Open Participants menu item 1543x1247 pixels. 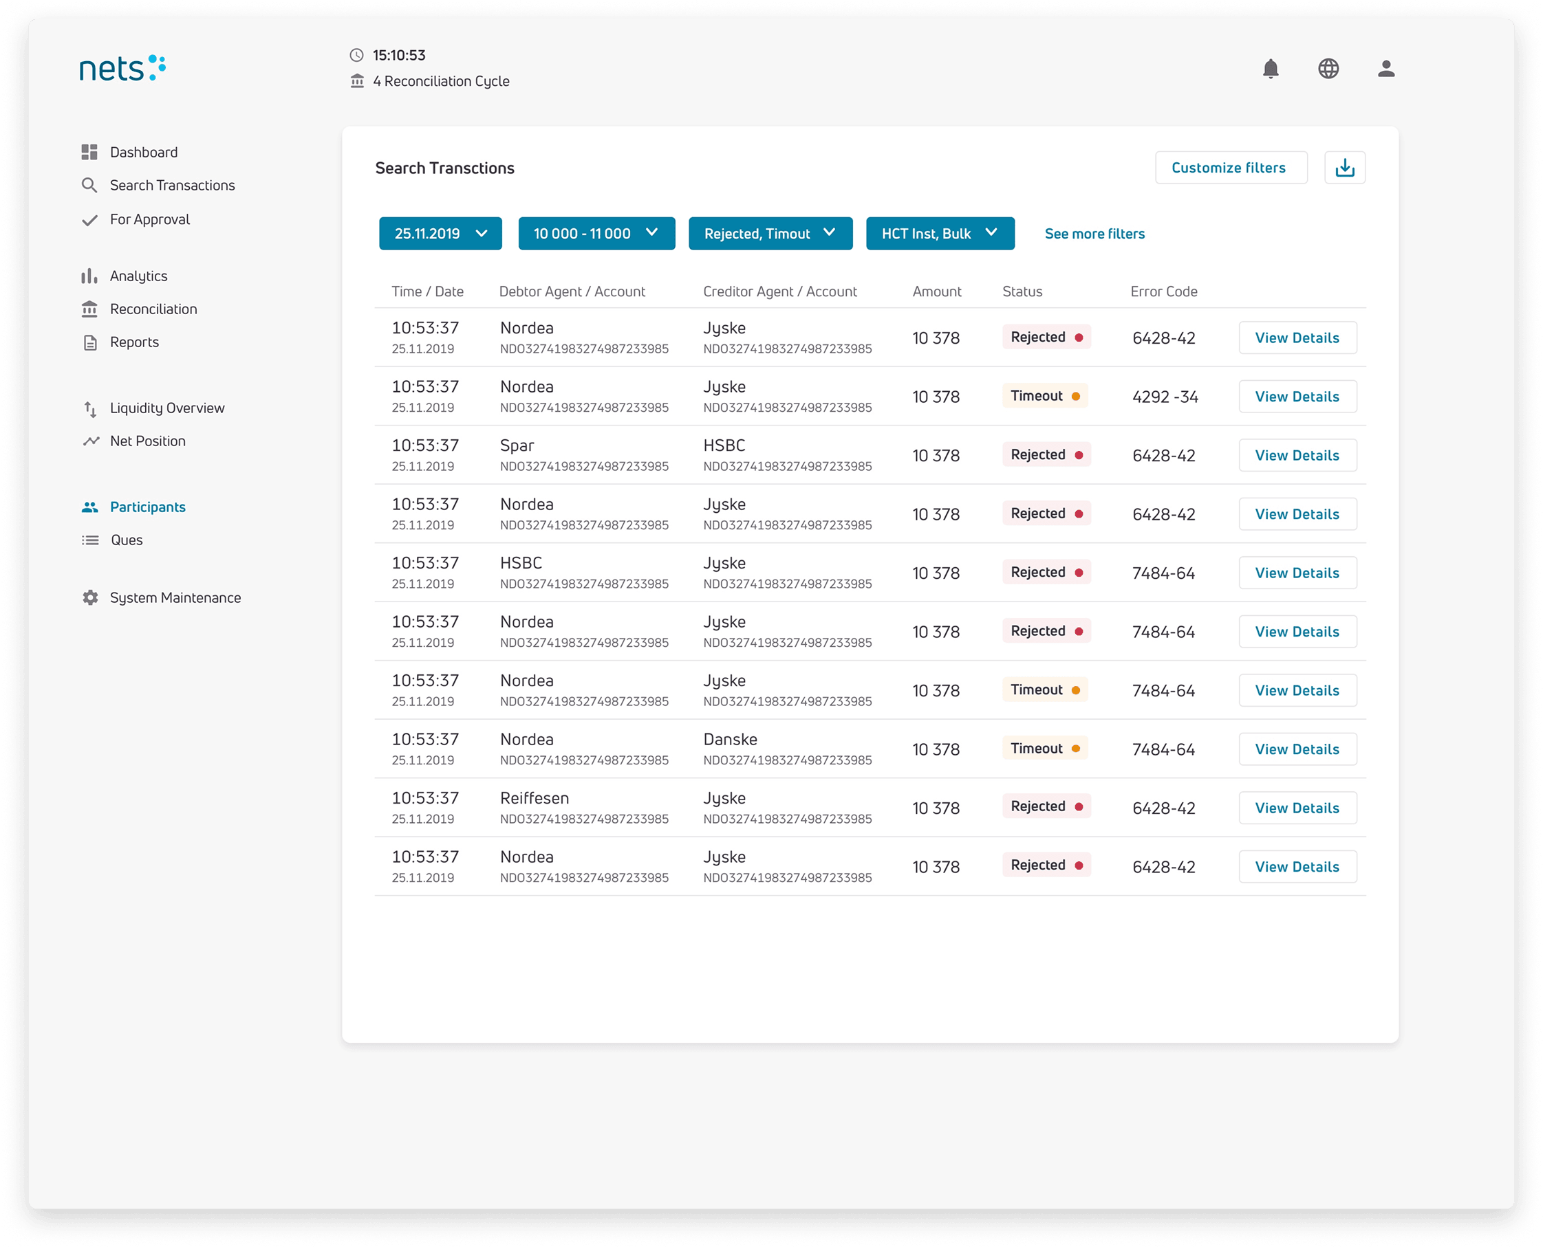tap(147, 507)
